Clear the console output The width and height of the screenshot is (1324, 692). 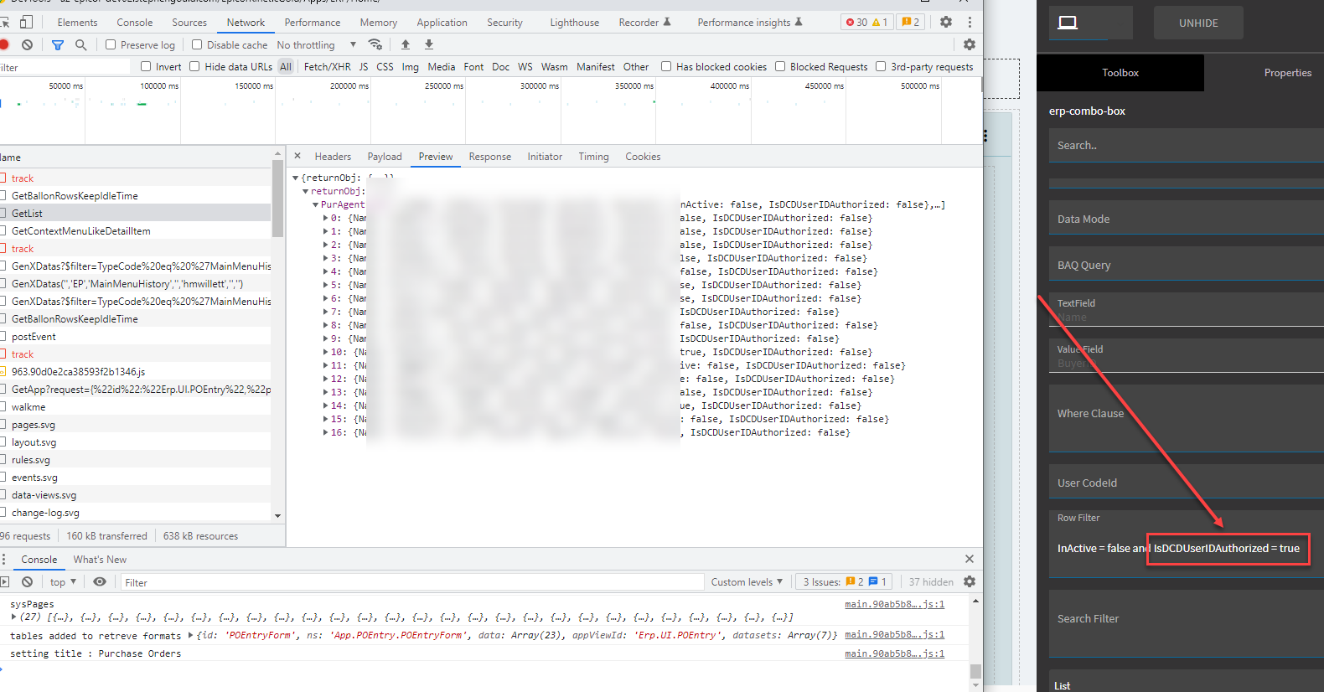[x=28, y=581]
